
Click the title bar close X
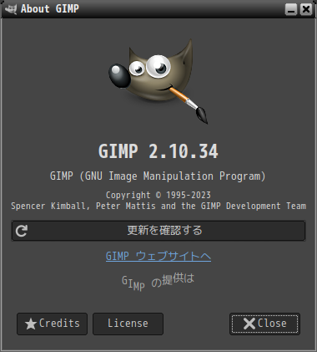[x=306, y=9]
